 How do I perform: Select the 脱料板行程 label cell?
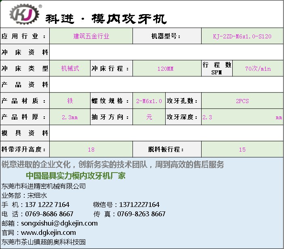coord(167,149)
